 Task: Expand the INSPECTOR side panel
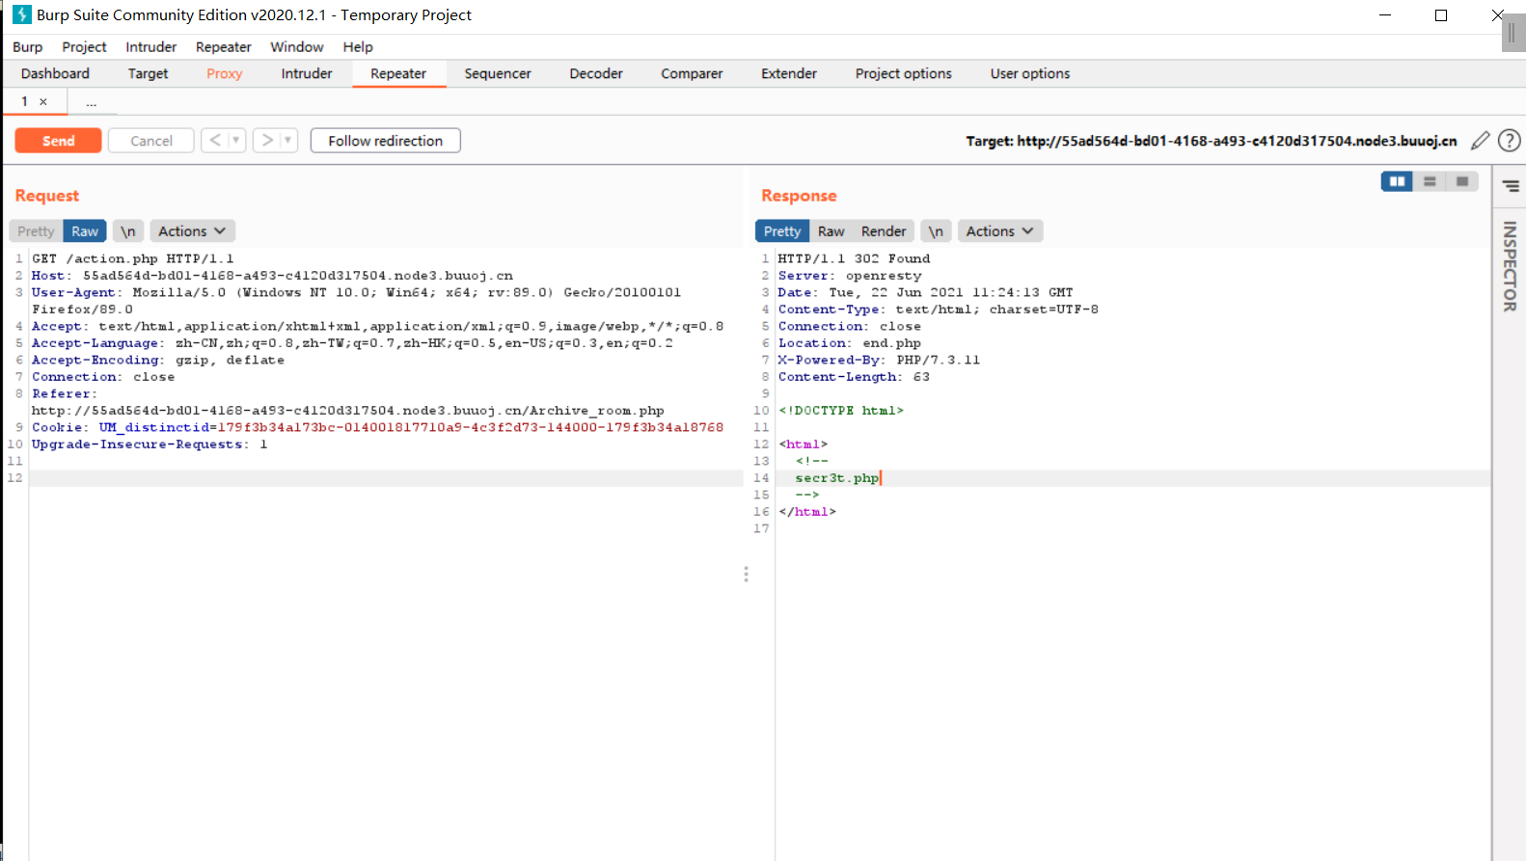pos(1510,267)
